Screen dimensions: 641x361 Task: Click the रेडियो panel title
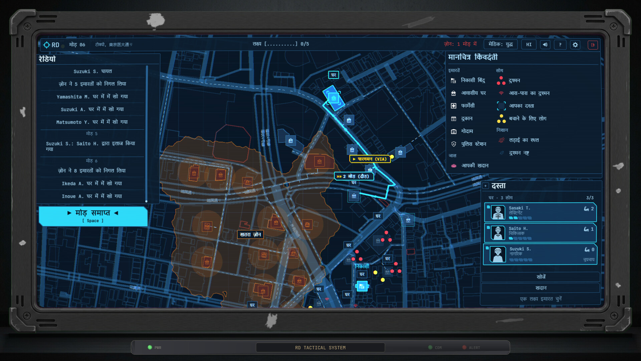[47, 59]
